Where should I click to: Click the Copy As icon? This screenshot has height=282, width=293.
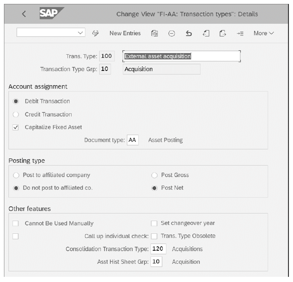click(x=154, y=33)
